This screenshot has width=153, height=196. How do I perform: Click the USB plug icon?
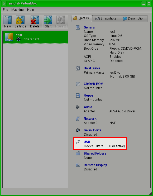(x=78, y=142)
